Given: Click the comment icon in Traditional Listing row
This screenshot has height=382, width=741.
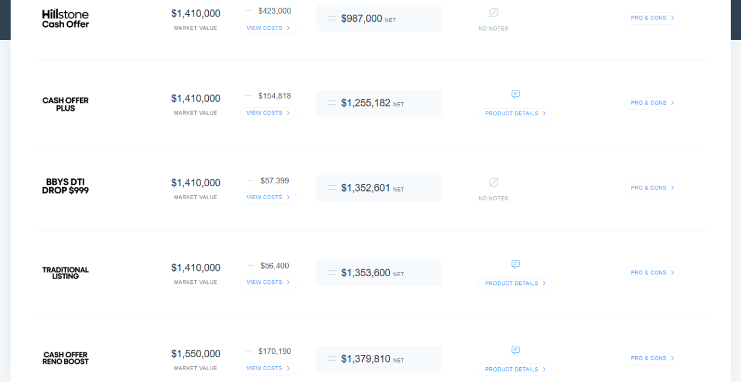Looking at the screenshot, I should 516,264.
